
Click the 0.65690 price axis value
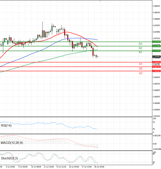pos(156,103)
